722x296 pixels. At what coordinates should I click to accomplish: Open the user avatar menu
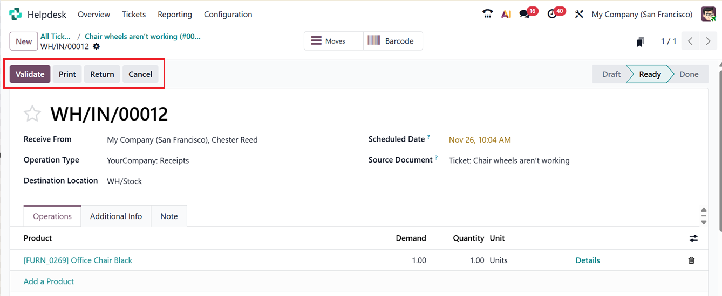(x=708, y=15)
